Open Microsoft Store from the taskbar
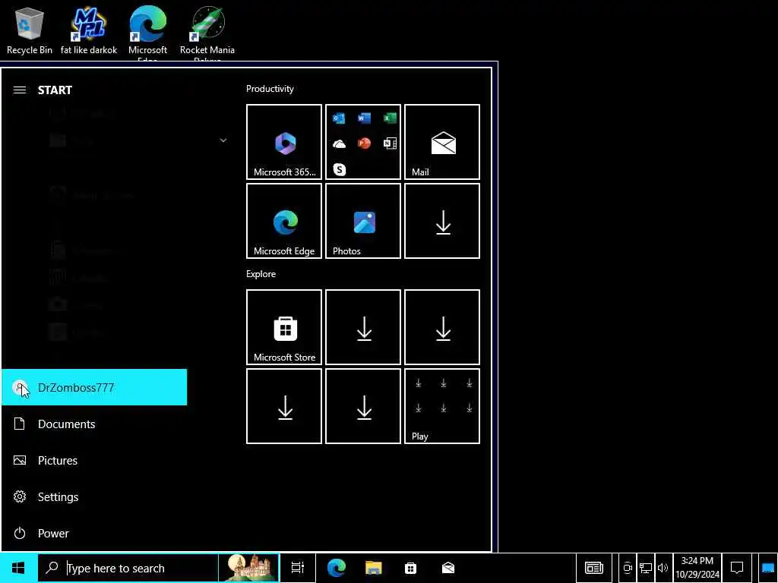The height and width of the screenshot is (583, 778). click(410, 568)
